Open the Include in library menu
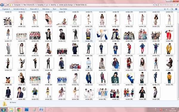179x112 pixels. point(20,9)
